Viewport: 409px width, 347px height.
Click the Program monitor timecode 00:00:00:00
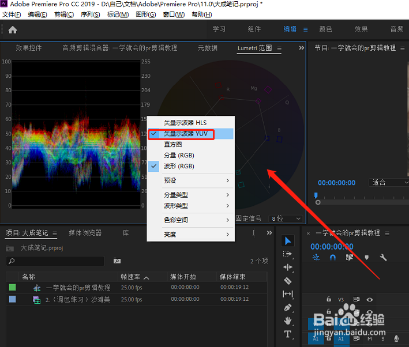(336, 183)
